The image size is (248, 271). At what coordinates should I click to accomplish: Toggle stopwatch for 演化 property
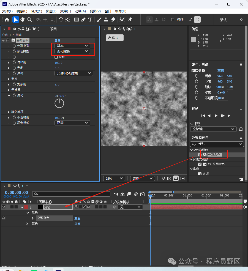[14, 95]
